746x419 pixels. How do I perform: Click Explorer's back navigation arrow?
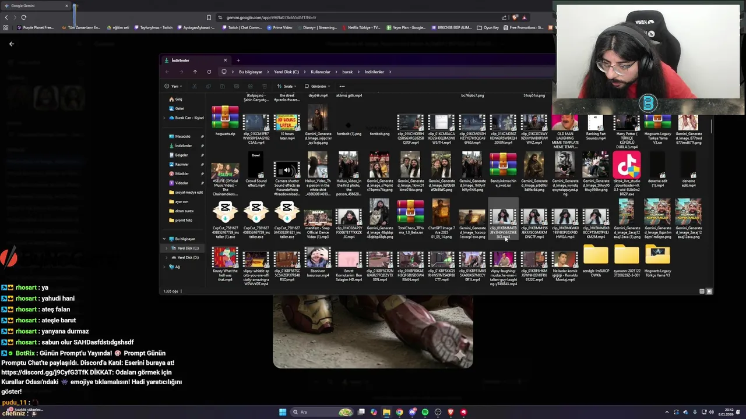click(x=167, y=72)
